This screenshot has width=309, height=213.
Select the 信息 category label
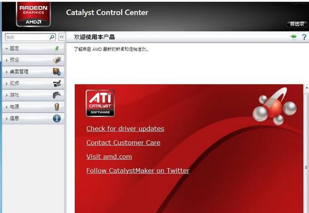point(14,118)
